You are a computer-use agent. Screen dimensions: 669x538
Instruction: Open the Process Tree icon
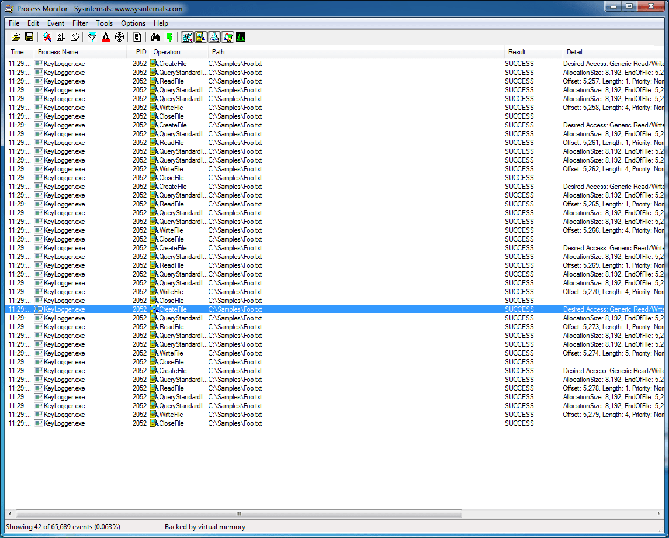[137, 37]
